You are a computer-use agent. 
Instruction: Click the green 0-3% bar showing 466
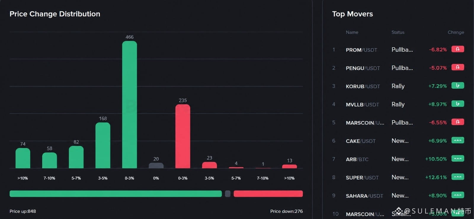[129, 104]
